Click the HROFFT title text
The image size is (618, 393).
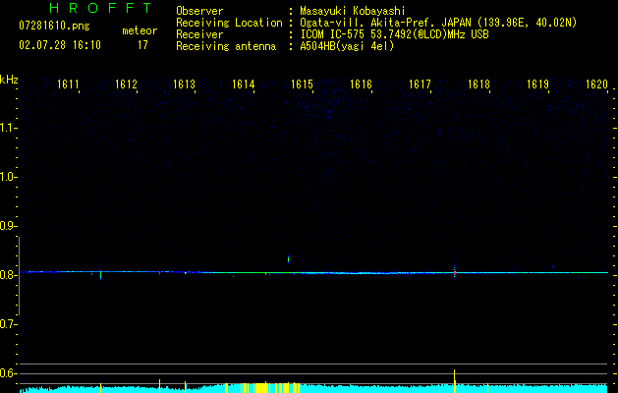coord(100,8)
